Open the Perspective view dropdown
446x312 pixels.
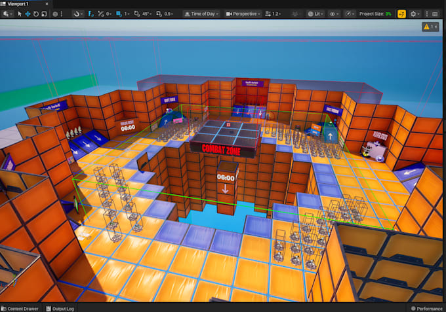coord(243,14)
